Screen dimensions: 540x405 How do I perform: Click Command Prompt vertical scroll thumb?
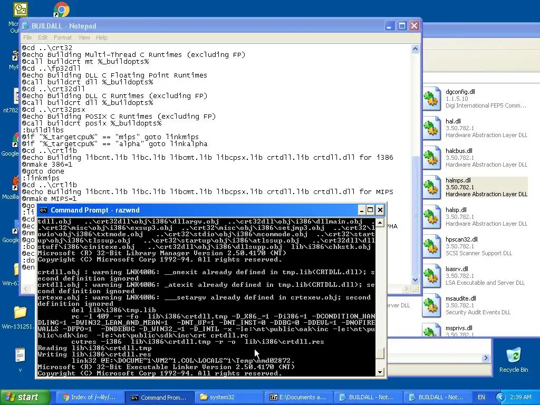click(380, 353)
